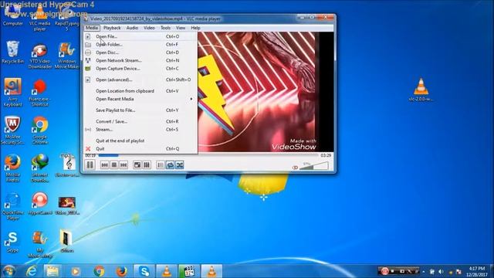Pause the video with the pause button
This screenshot has height=278, width=494.
pos(90,164)
